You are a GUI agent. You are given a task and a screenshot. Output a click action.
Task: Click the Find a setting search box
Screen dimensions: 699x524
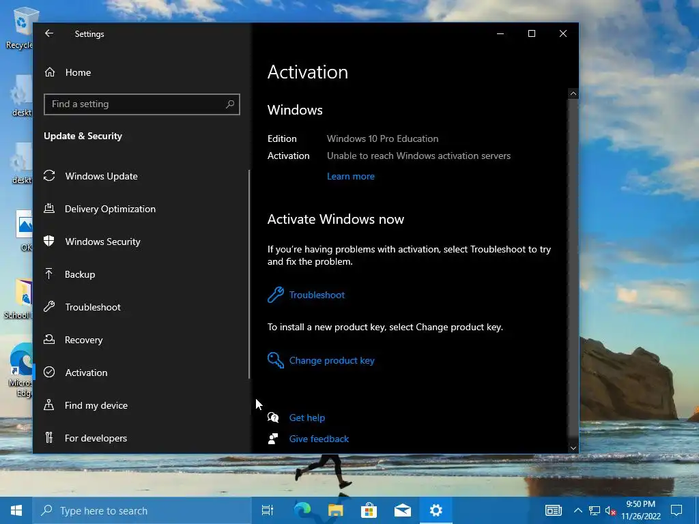[142, 104]
